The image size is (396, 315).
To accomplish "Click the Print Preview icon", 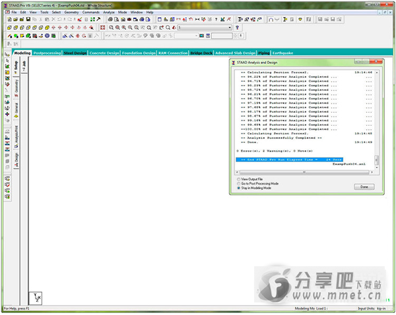I will coord(117,19).
